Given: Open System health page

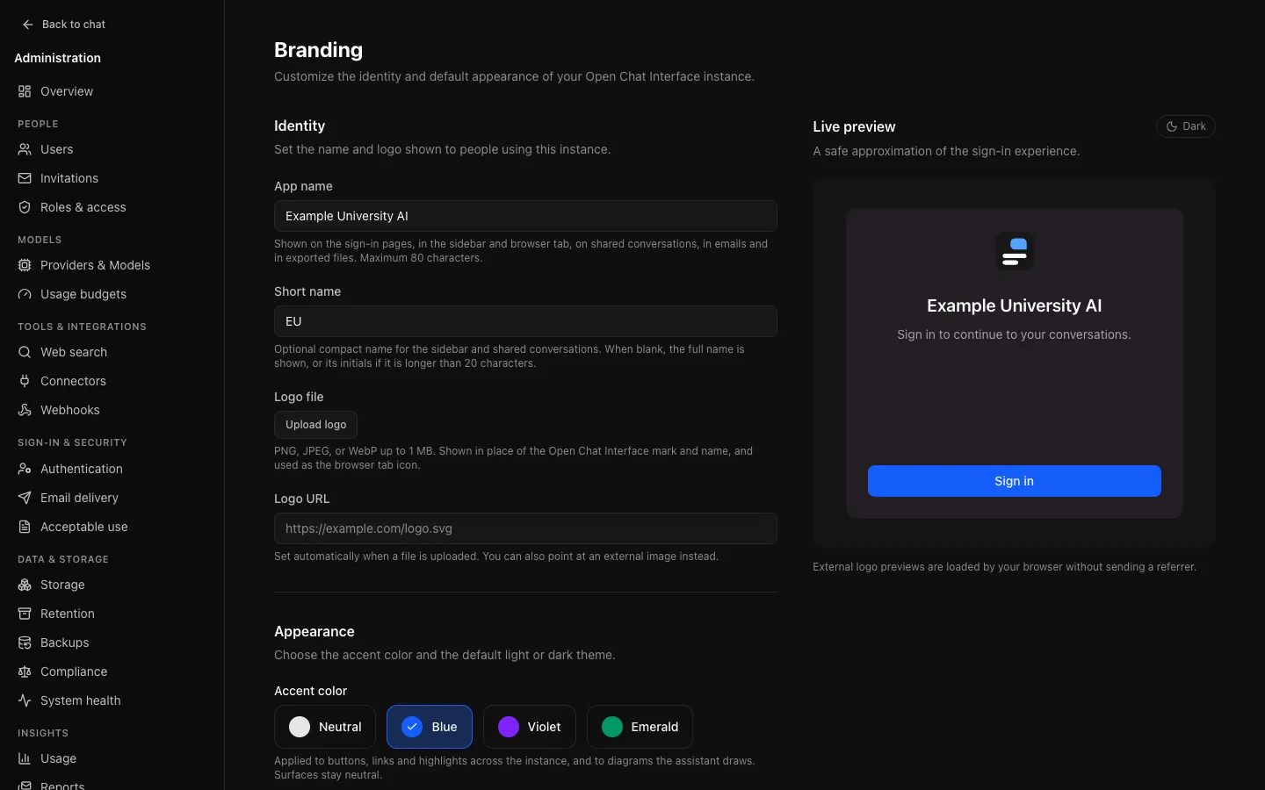Looking at the screenshot, I should tap(112, 700).
